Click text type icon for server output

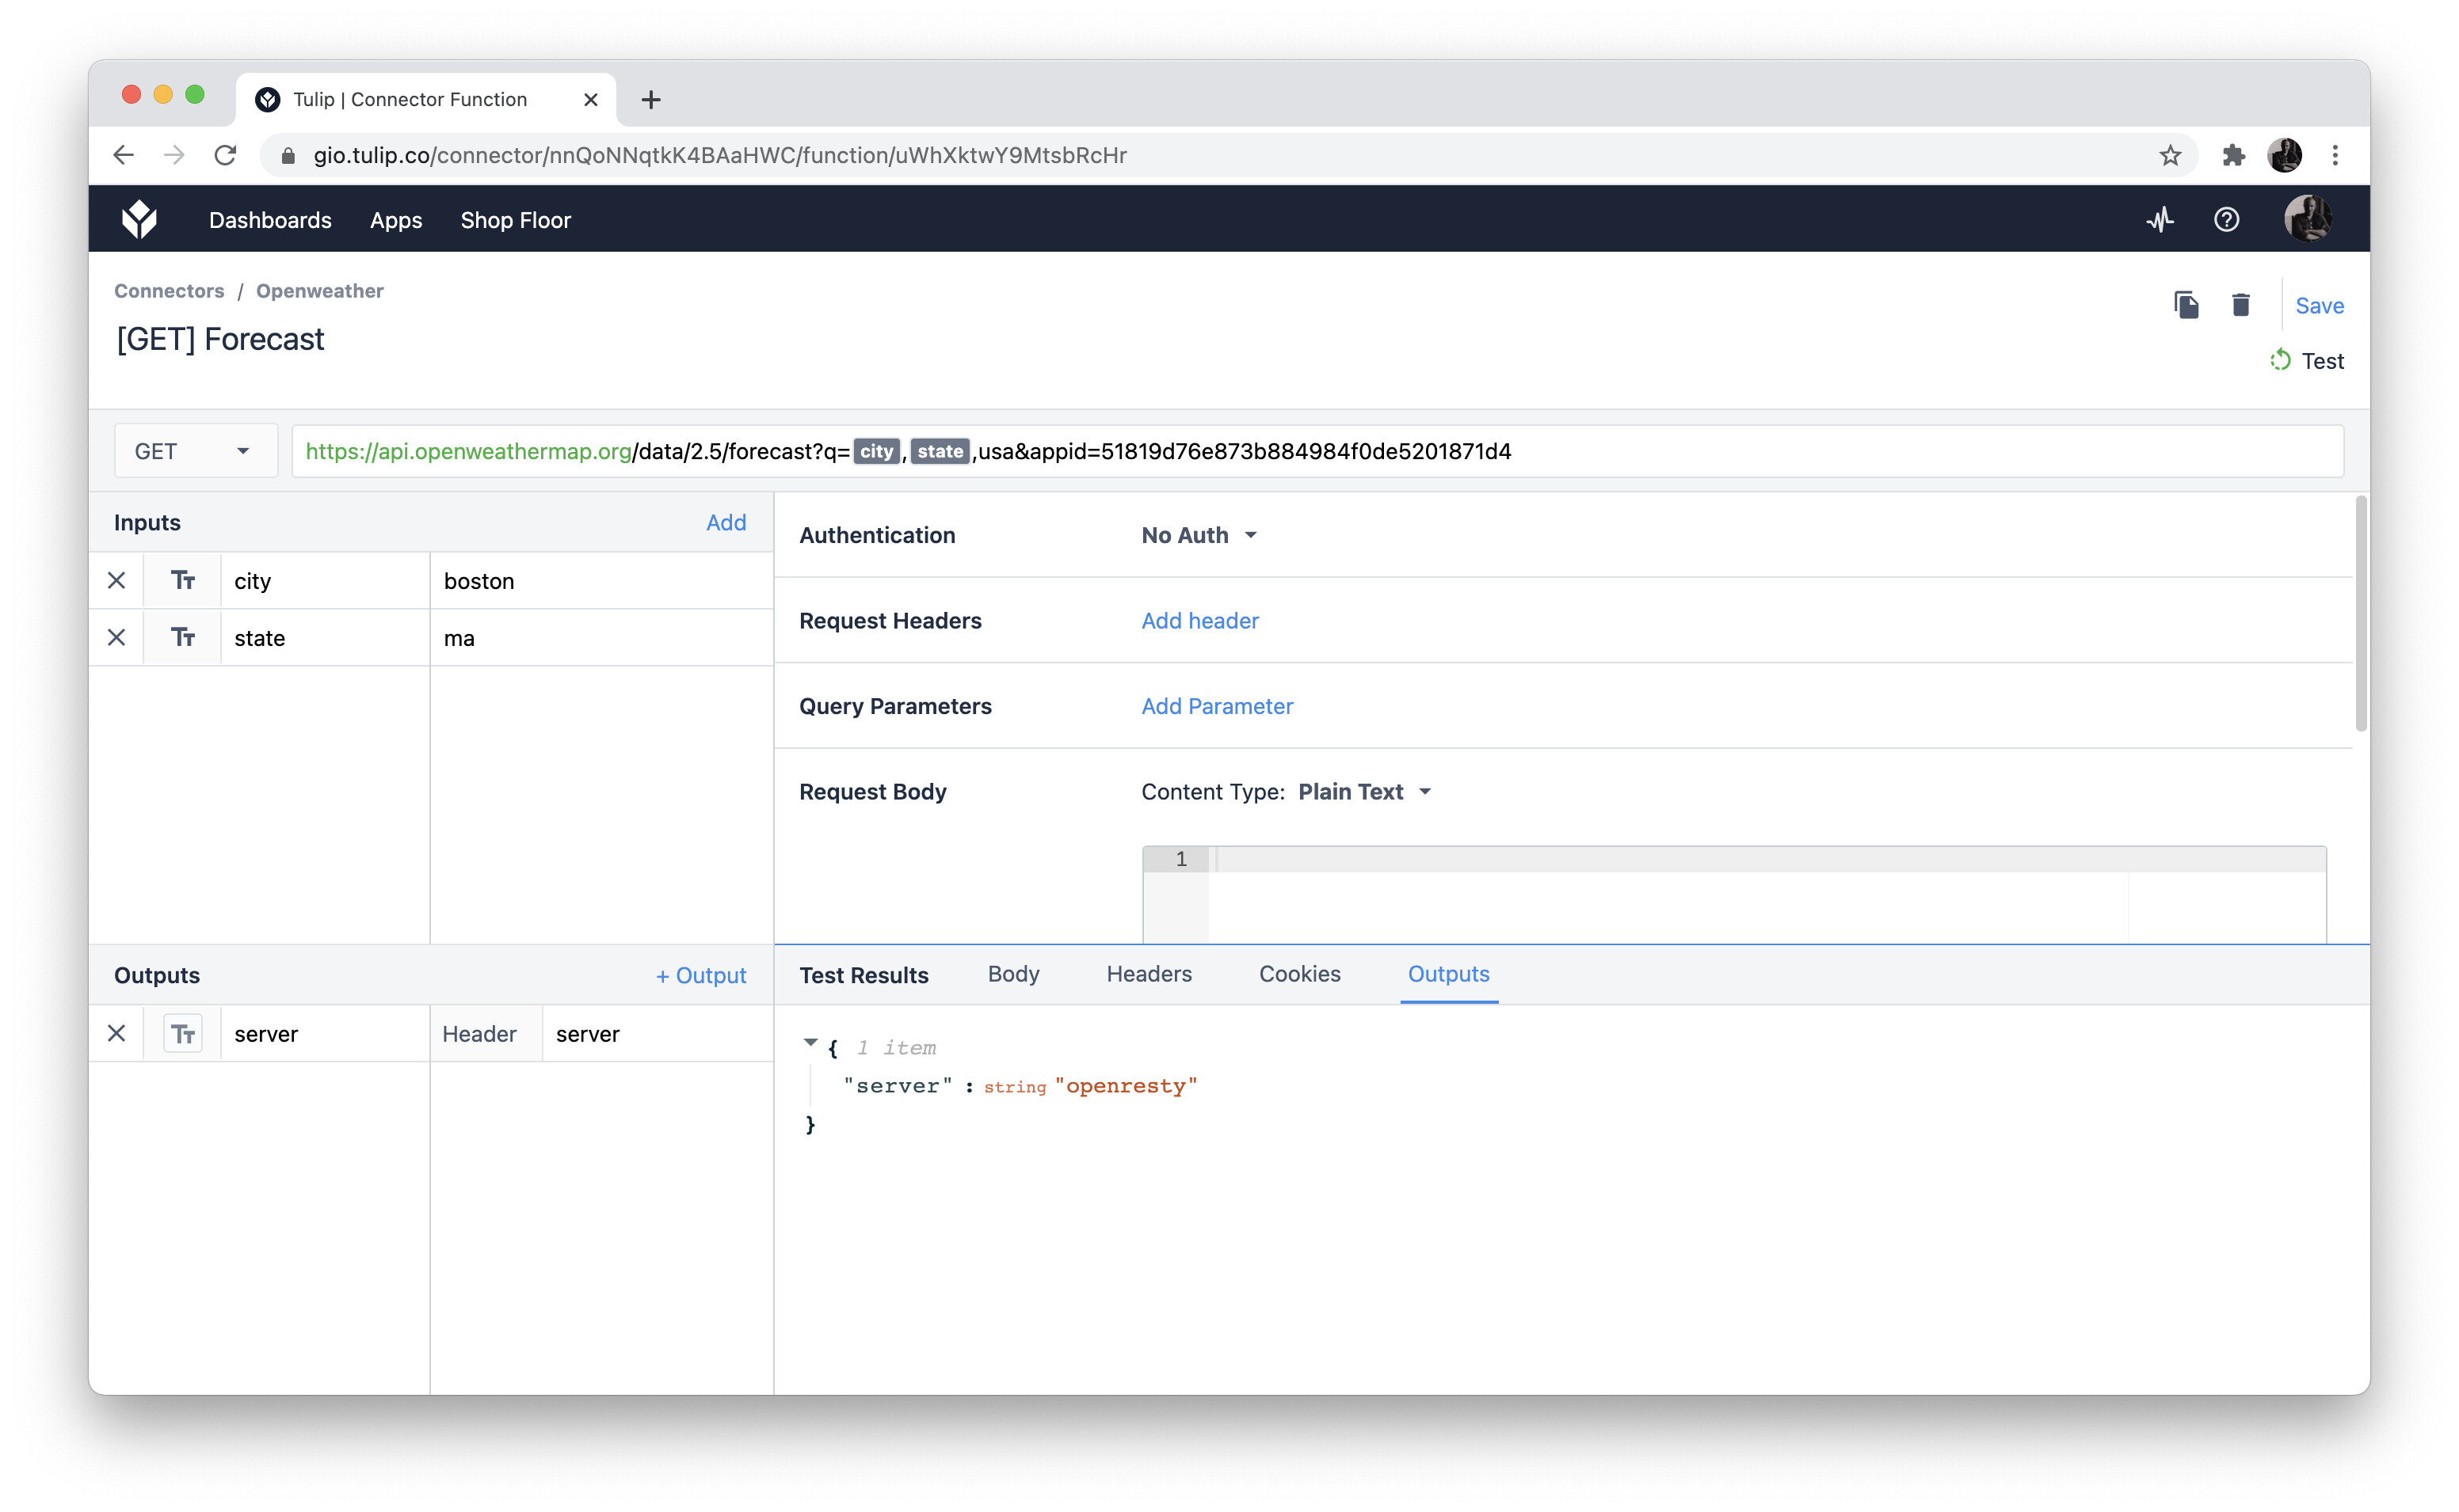(182, 1034)
